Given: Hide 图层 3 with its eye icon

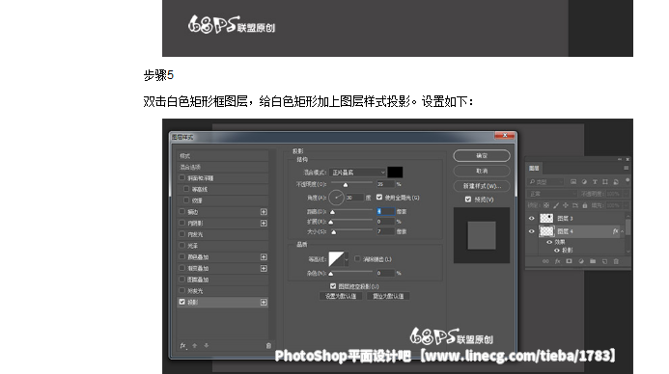Looking at the screenshot, I should (532, 218).
